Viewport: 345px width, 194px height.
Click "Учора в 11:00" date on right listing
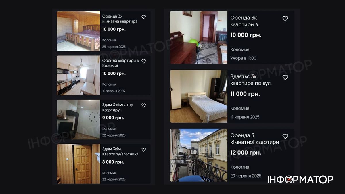[x=243, y=58]
